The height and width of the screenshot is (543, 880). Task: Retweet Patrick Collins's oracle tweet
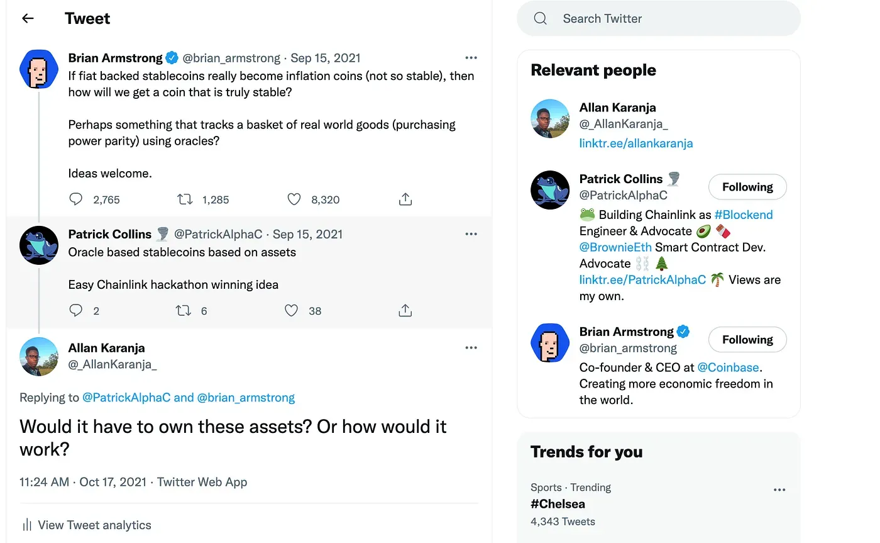coord(184,310)
